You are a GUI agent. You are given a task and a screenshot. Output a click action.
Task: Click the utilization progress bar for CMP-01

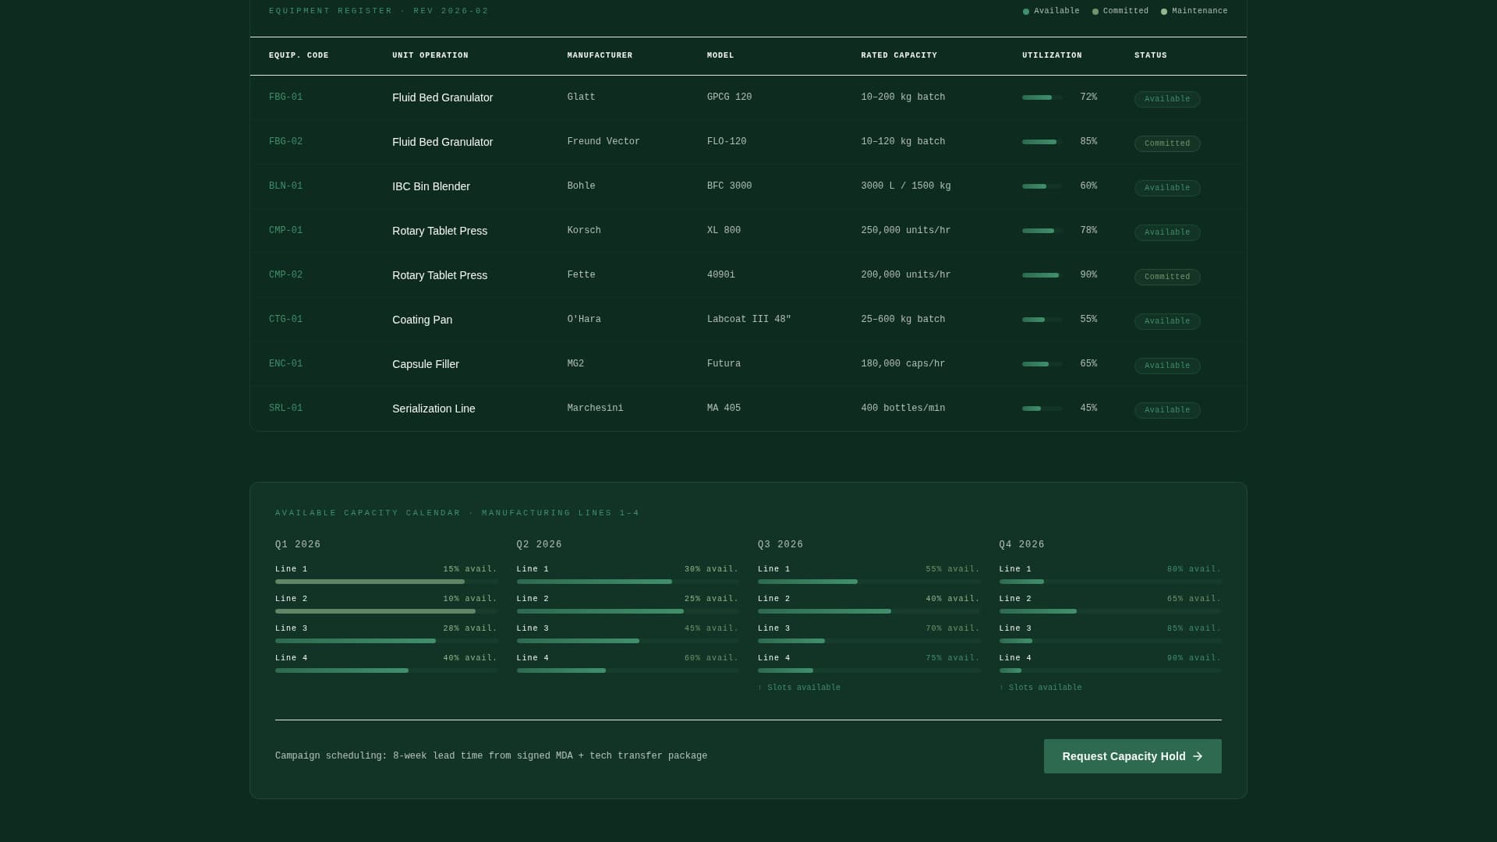pos(1040,231)
